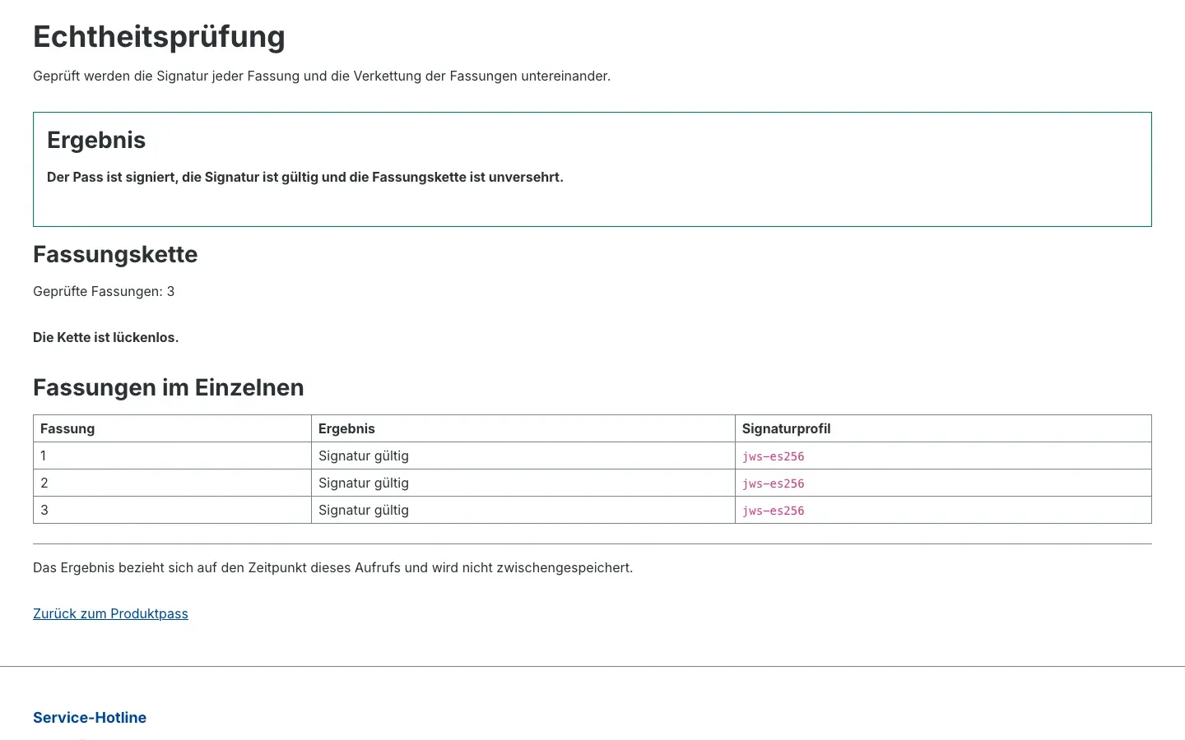Click the 'Geprüft werden die Signatur' intro sentence
This screenshot has width=1185, height=740.
coord(322,76)
